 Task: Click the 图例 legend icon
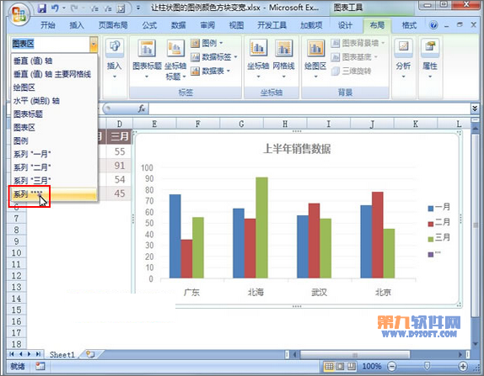195,44
